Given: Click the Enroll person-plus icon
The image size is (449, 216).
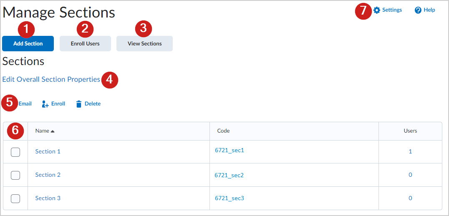Looking at the screenshot, I should (45, 104).
